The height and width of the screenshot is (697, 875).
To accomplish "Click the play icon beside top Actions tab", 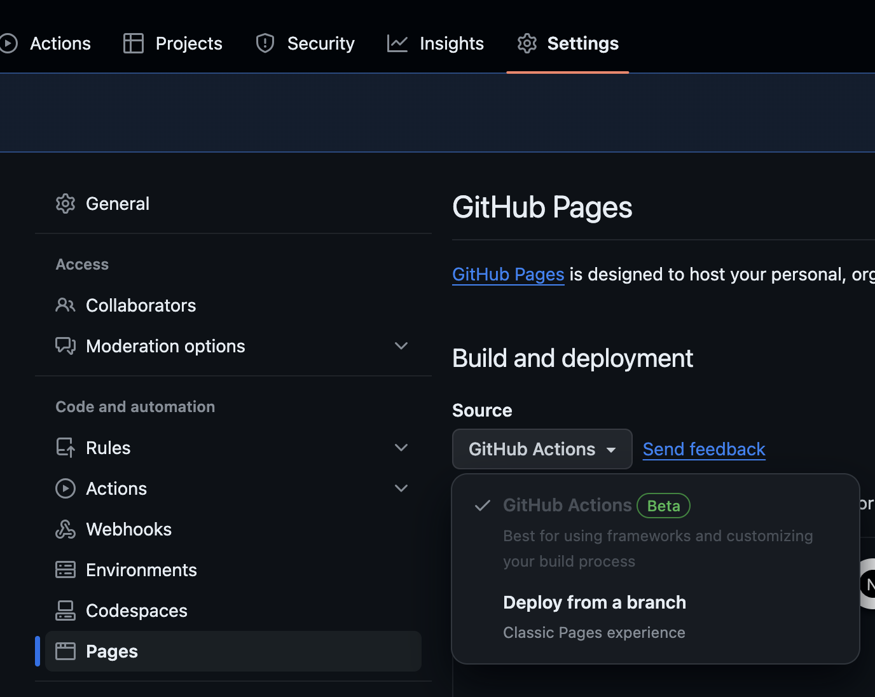I will coord(8,43).
